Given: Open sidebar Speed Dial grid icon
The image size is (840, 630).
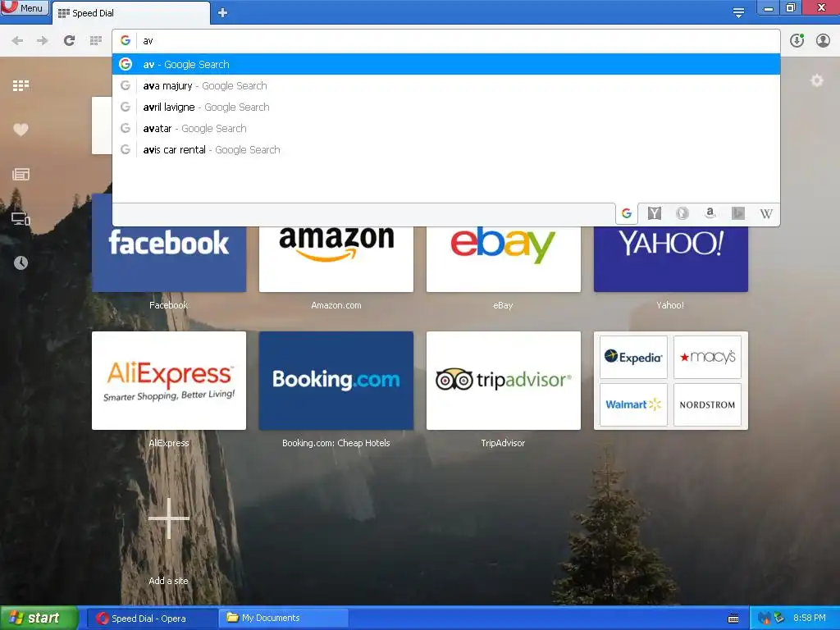Looking at the screenshot, I should click(21, 85).
